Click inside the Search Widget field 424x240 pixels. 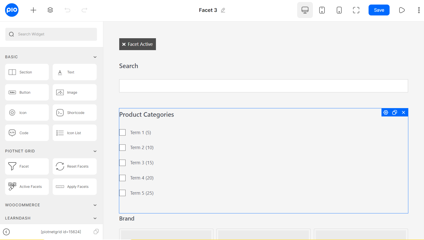tap(51, 34)
